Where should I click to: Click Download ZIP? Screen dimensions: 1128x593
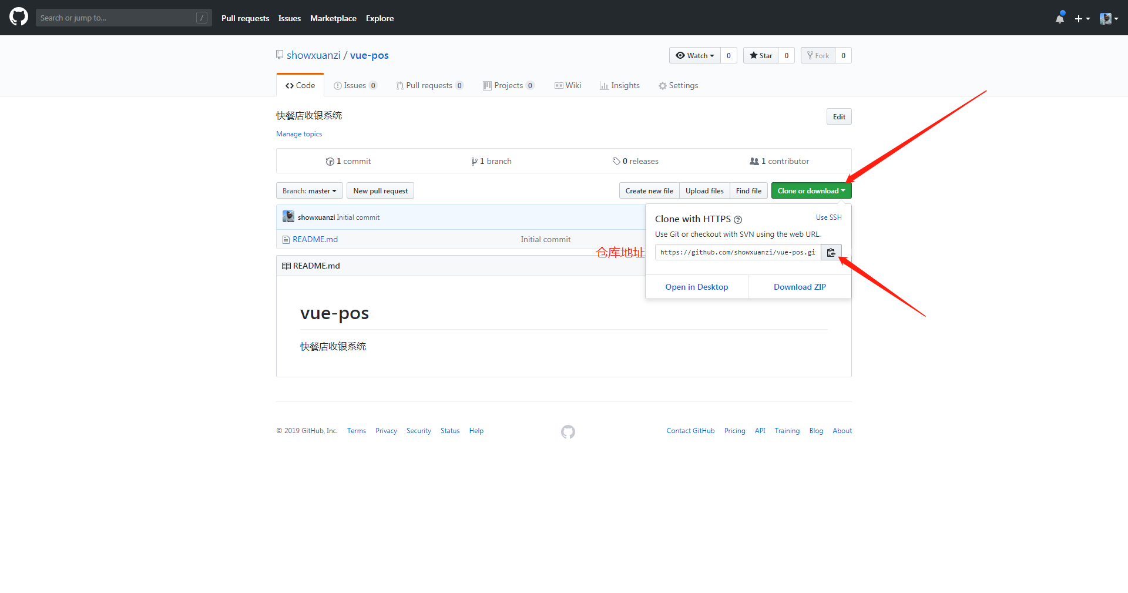[x=800, y=287]
